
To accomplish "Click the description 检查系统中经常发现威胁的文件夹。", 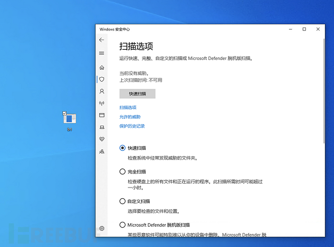I will coord(163,158).
